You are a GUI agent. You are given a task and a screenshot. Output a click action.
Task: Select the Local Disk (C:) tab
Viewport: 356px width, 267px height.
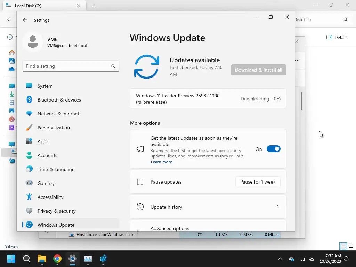click(x=45, y=6)
